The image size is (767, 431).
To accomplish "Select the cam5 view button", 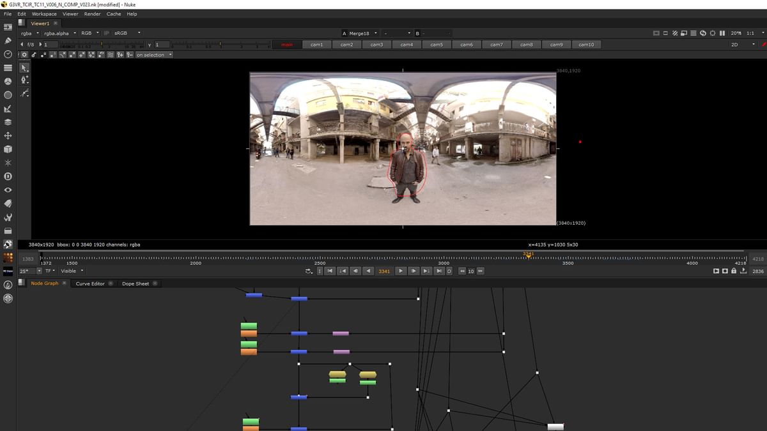I will (x=437, y=45).
